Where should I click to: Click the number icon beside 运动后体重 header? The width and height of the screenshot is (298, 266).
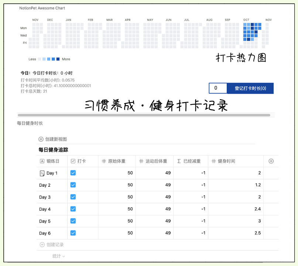click(141, 161)
